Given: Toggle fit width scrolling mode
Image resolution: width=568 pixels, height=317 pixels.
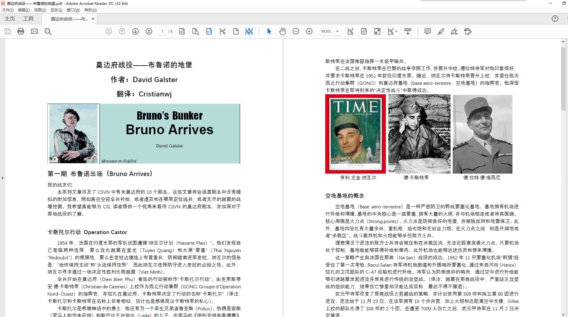Looking at the screenshot, I should (x=209, y=31).
